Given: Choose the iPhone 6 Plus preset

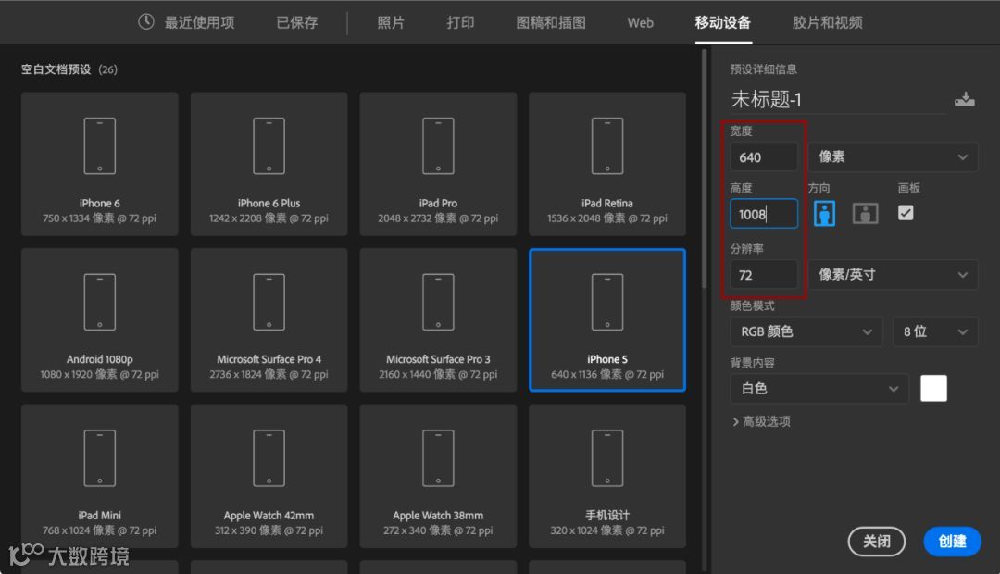Looking at the screenshot, I should click(x=269, y=164).
